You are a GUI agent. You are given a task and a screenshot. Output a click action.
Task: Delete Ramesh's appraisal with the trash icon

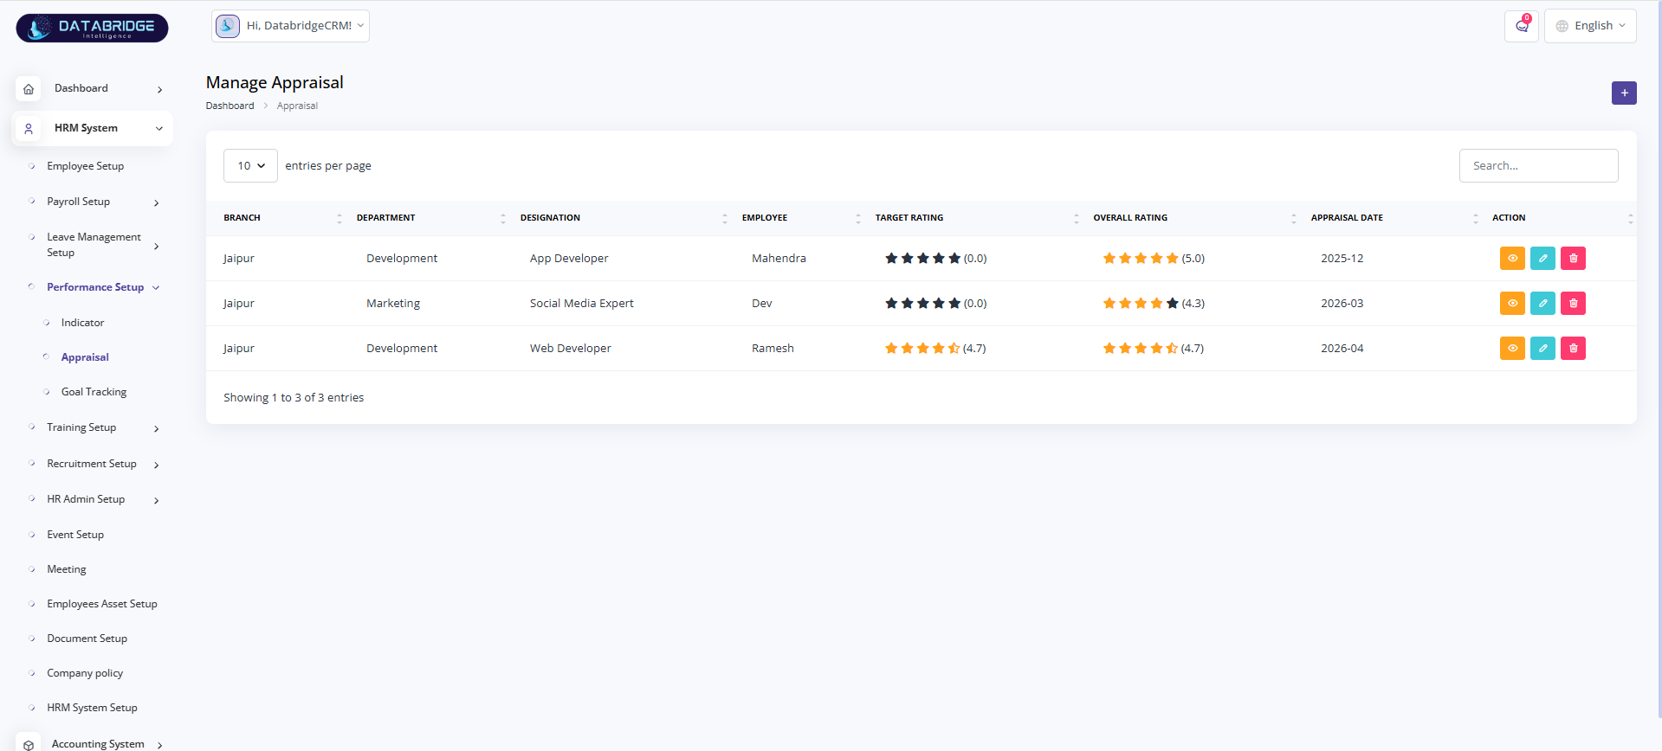point(1573,348)
